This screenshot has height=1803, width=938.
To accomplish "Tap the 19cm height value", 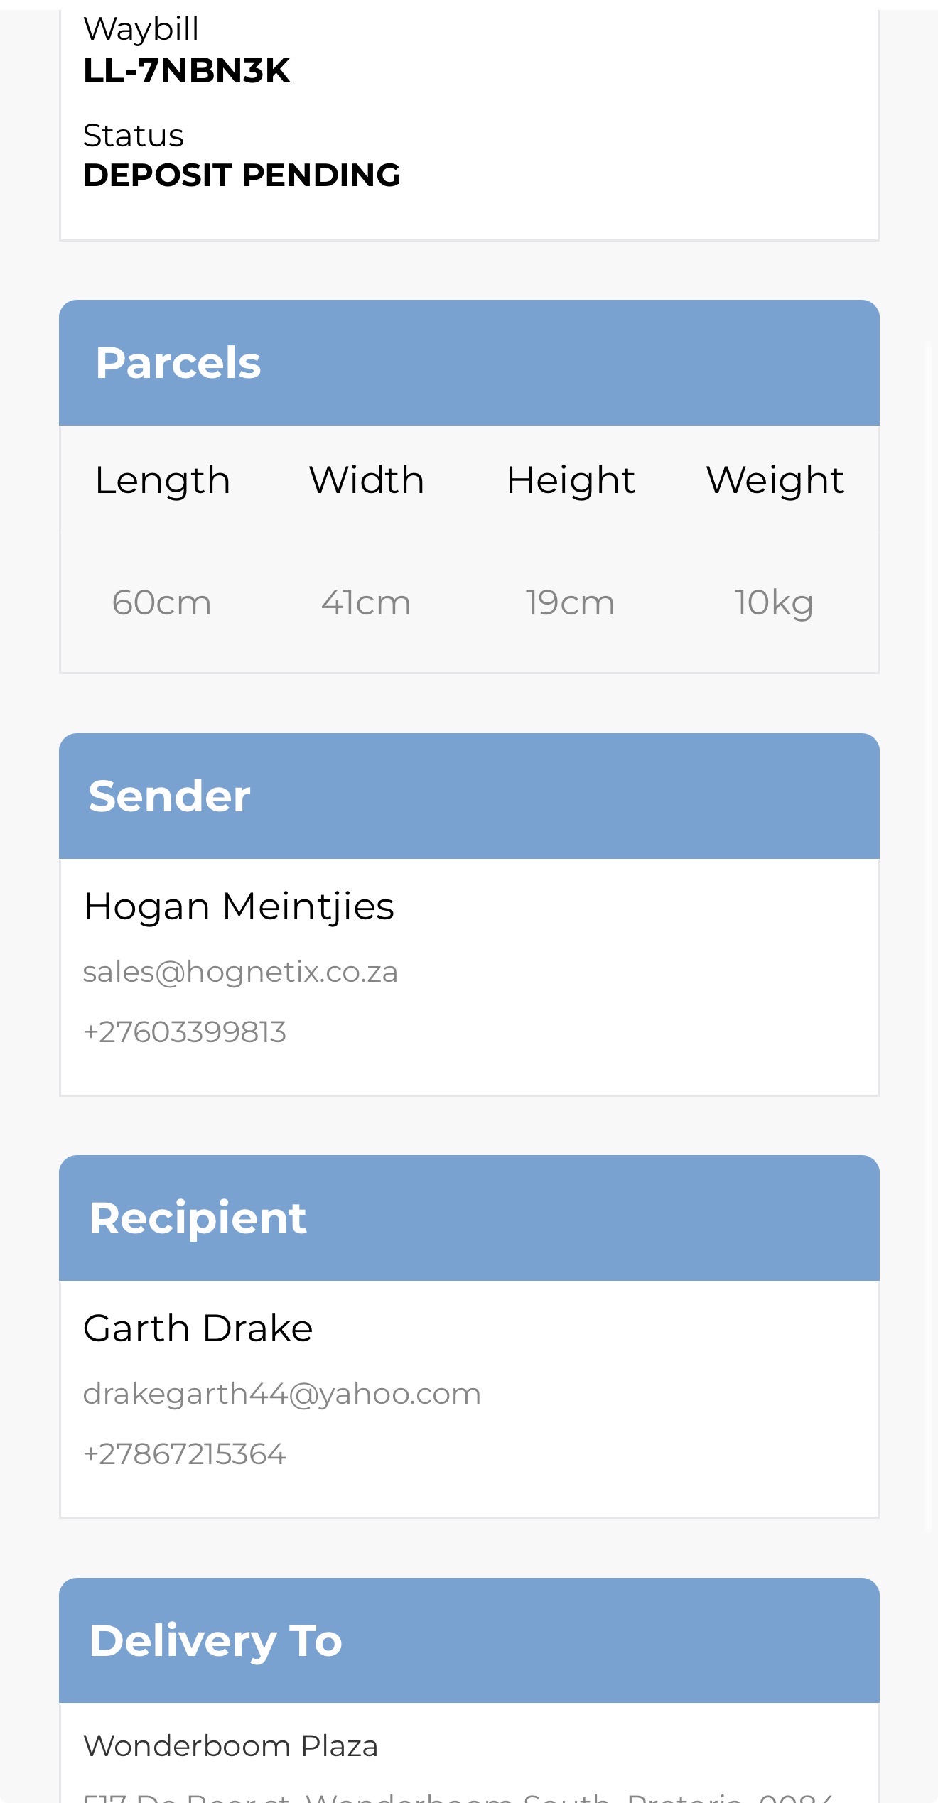I will 570,602.
